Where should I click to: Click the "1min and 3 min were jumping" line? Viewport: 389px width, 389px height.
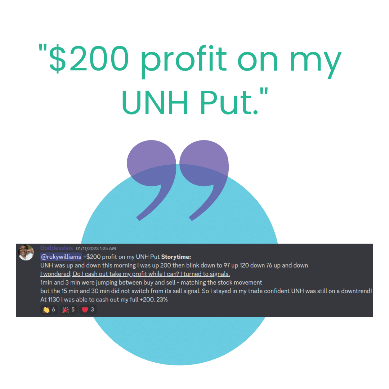tap(151, 283)
